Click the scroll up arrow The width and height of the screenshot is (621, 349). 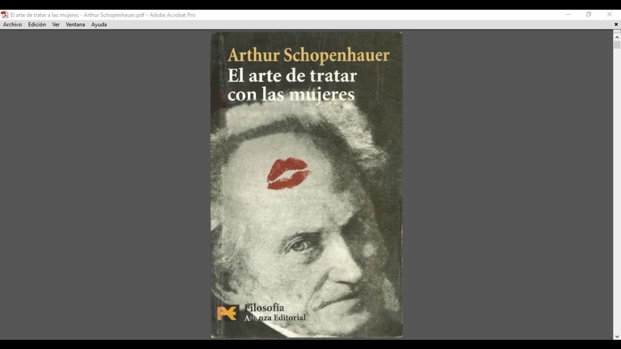tap(617, 37)
